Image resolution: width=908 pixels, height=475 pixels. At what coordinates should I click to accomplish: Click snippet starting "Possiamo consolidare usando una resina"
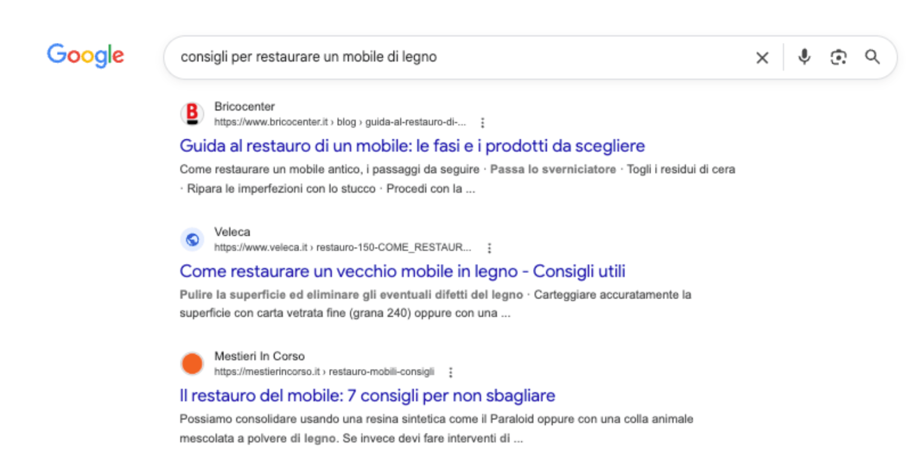pos(436,428)
